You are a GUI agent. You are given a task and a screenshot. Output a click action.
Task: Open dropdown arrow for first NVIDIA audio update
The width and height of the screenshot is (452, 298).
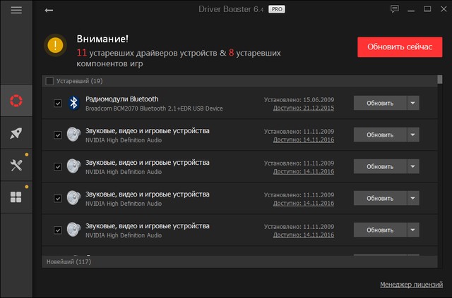[413, 135]
